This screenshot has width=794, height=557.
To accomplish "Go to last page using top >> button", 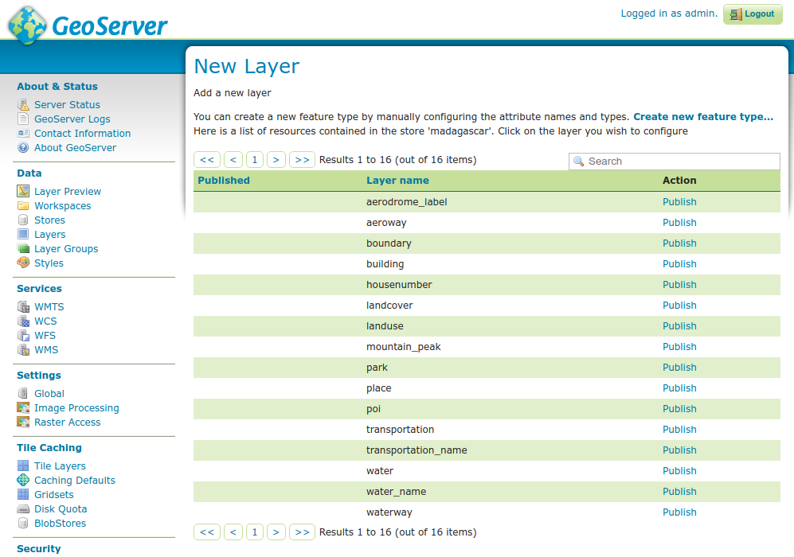I will tap(302, 160).
